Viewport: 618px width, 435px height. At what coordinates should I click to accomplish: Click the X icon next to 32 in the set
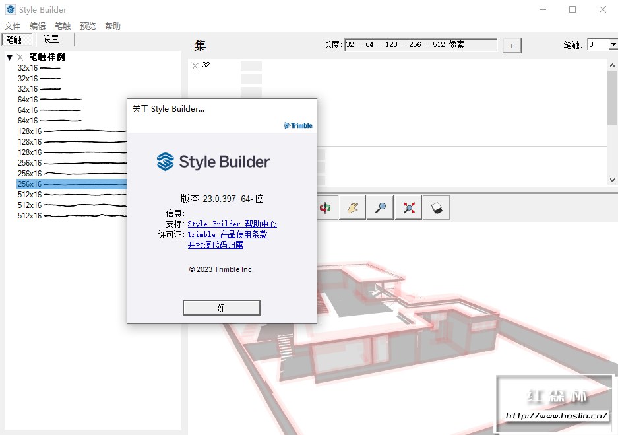pos(195,66)
